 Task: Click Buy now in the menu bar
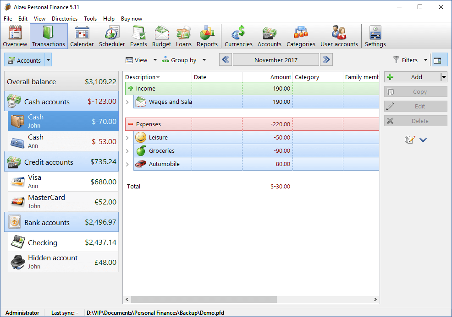click(x=132, y=19)
